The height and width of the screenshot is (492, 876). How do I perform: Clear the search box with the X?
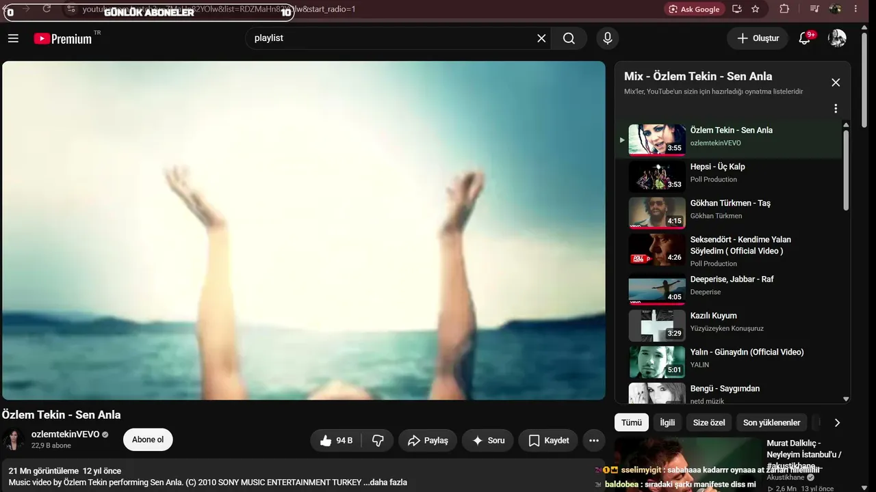coord(541,38)
